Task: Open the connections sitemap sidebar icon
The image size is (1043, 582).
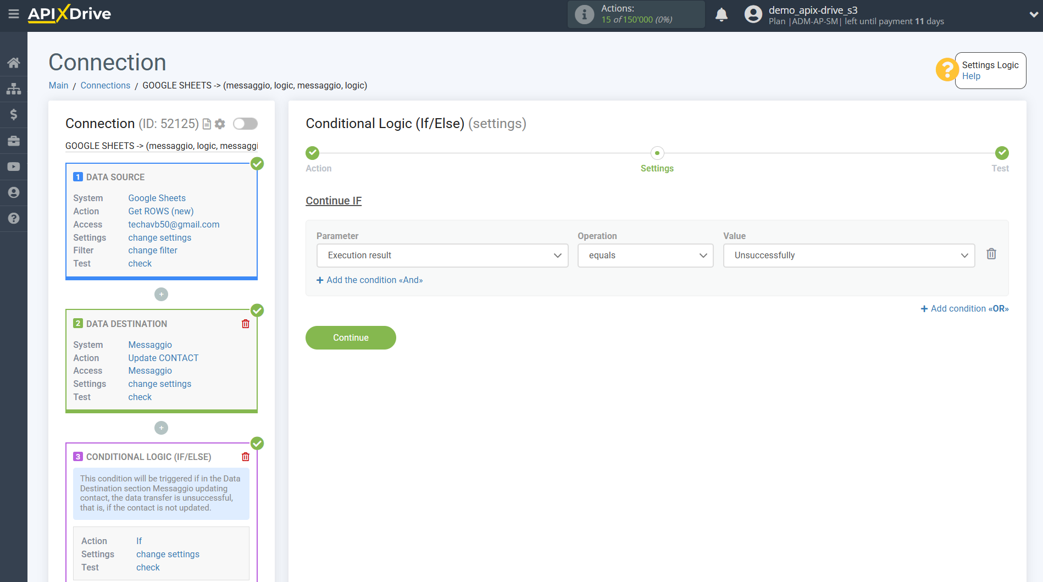Action: click(14, 88)
